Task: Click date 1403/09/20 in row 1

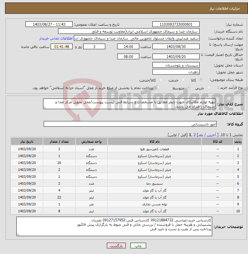Action: 27,149
